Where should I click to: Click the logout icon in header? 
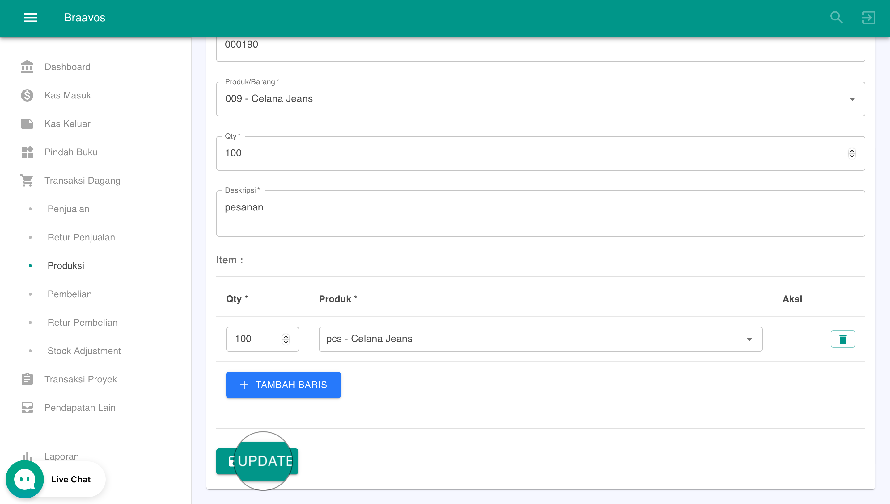click(868, 17)
